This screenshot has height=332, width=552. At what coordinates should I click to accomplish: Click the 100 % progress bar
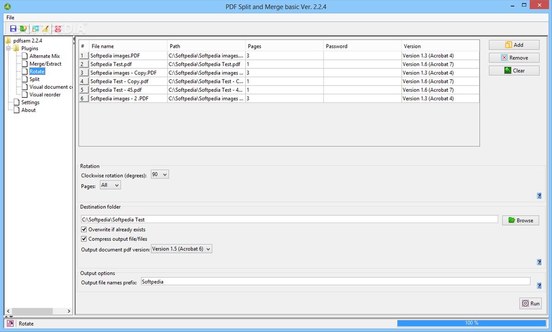click(471, 323)
